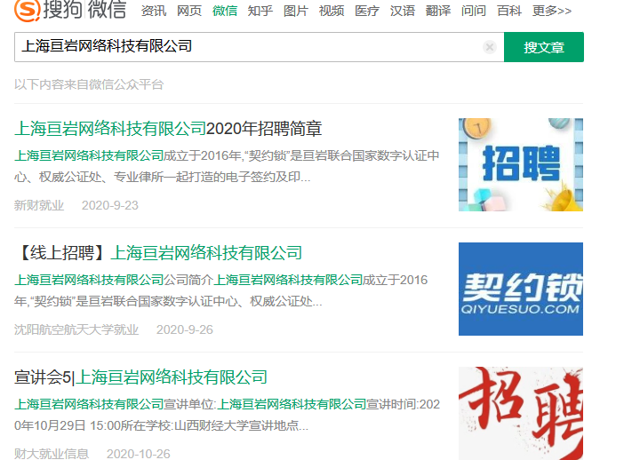
Task: Click the 沈阳航空航天大学就业 account name
Action: (76, 329)
